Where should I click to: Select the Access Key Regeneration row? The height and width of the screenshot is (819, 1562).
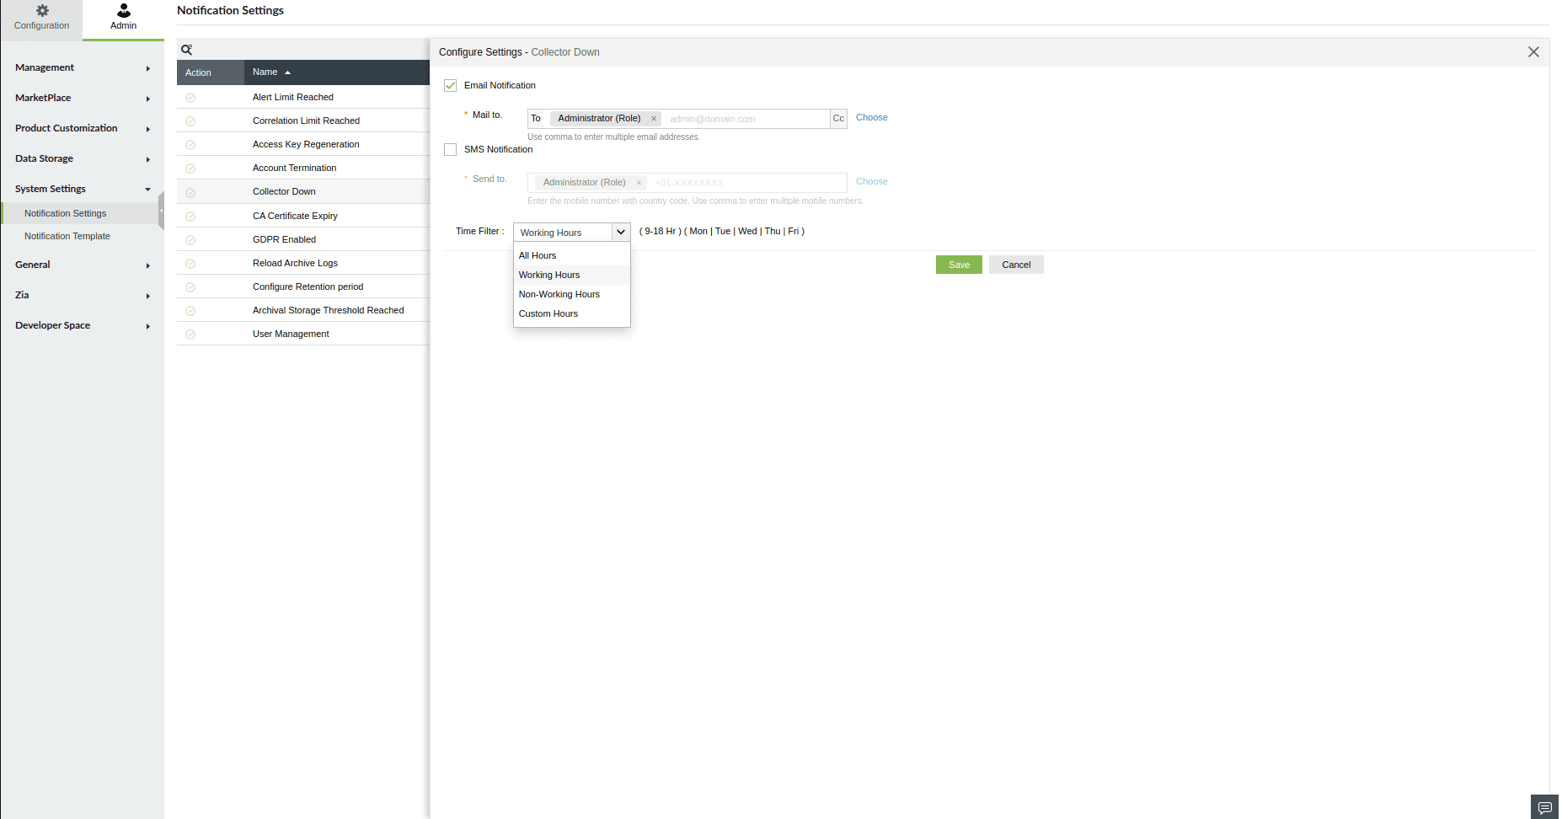click(x=303, y=144)
